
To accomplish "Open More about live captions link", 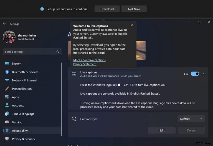I will coord(89,60).
